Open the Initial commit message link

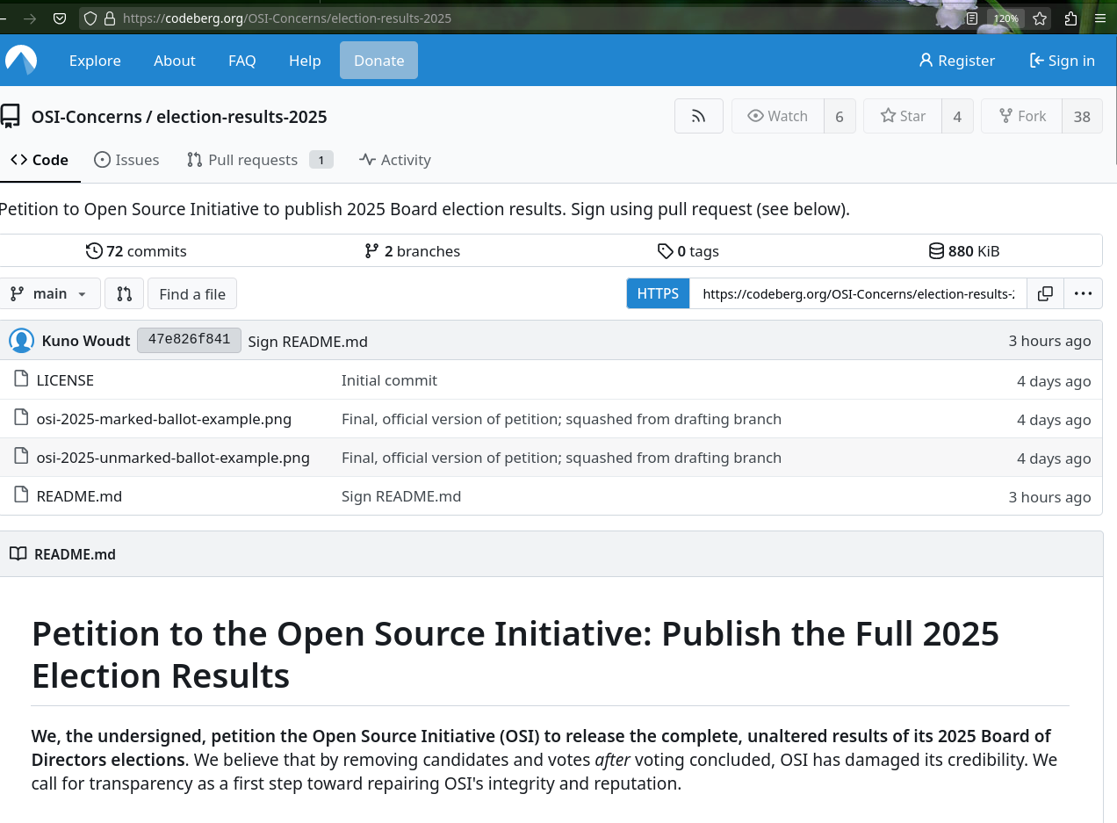pos(389,380)
